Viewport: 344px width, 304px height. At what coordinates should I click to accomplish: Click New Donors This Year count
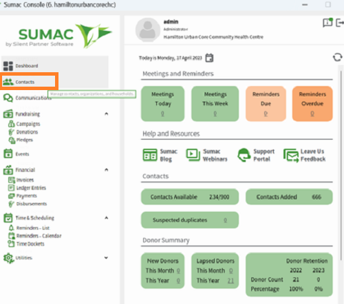click(x=178, y=281)
